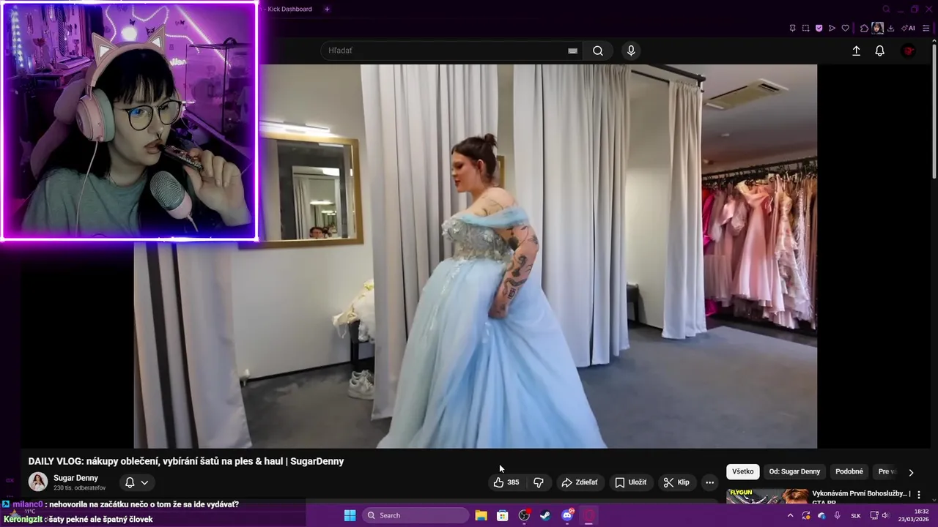938x527 pixels.
Task: Open the purple shield ad-blocker icon
Action: pos(819,29)
